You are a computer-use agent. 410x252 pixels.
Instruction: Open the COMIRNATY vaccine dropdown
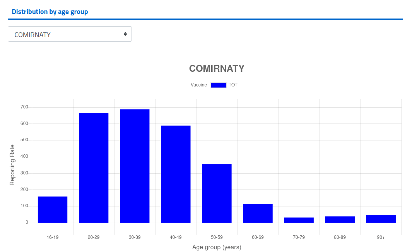pos(70,34)
